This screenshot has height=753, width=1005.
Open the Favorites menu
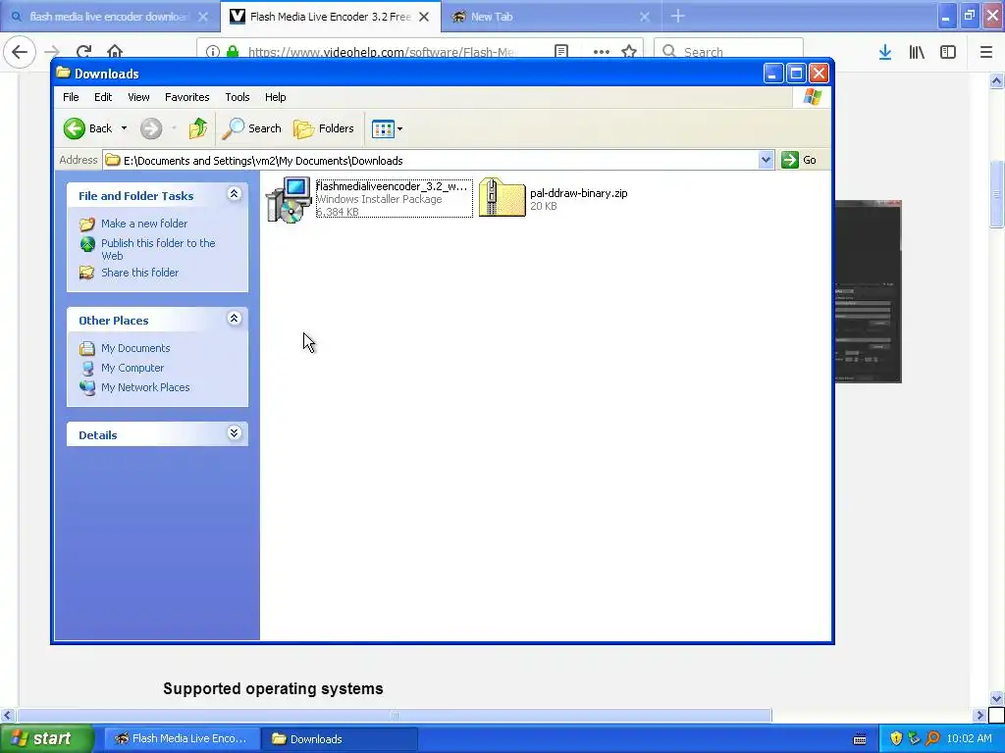(x=187, y=97)
